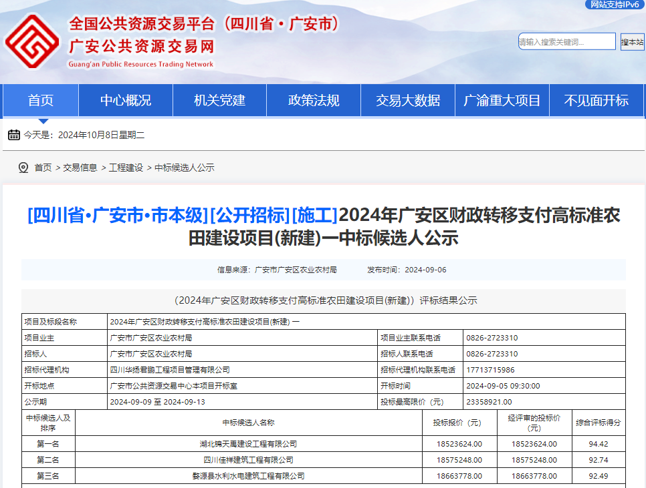
Task: Click the calendar icon beside today's date
Action: click(x=14, y=136)
